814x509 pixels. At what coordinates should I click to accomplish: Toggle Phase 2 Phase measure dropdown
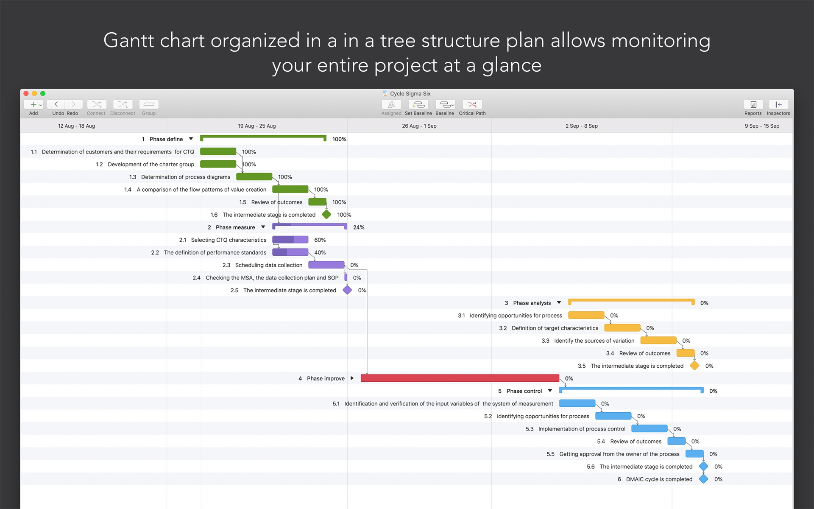262,227
